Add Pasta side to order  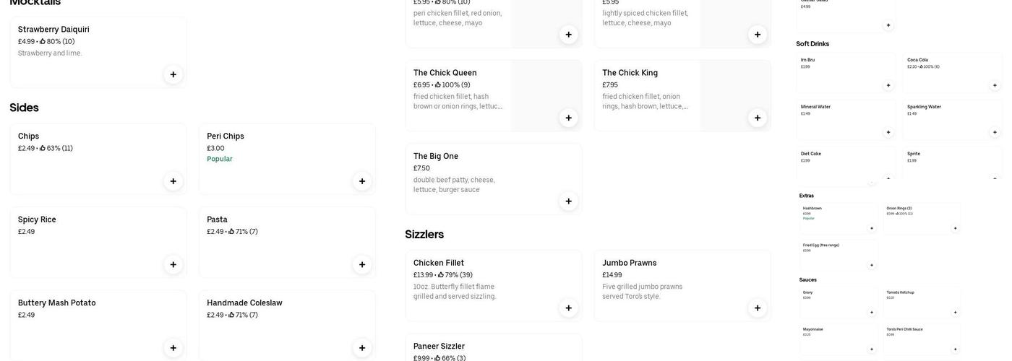362,265
